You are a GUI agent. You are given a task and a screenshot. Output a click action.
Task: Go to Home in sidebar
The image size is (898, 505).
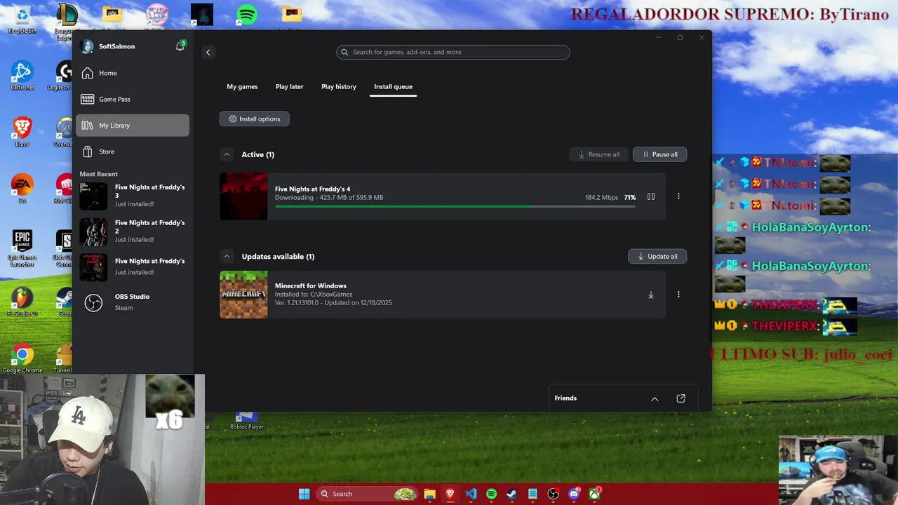click(x=133, y=73)
